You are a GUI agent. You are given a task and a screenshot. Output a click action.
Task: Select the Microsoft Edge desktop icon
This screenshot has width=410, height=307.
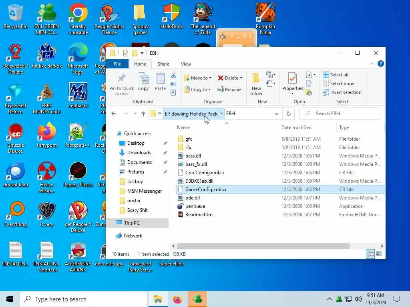pos(78,59)
